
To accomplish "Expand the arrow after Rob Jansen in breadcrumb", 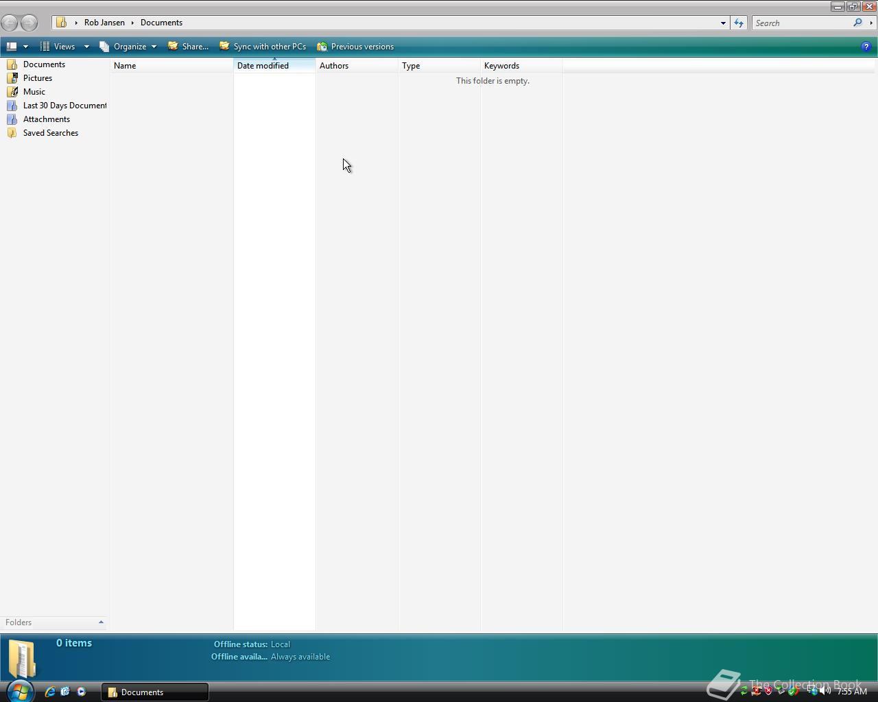I will (x=132, y=23).
